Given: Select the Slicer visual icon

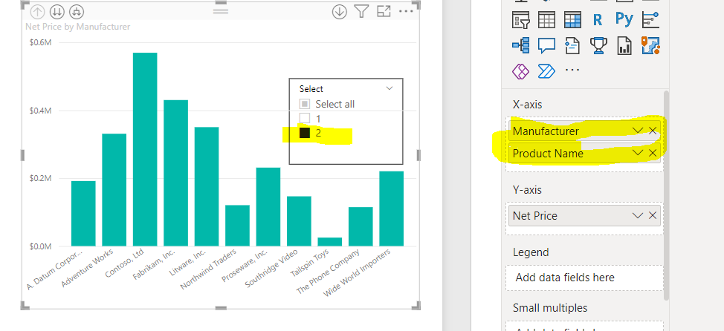Looking at the screenshot, I should coord(521,20).
